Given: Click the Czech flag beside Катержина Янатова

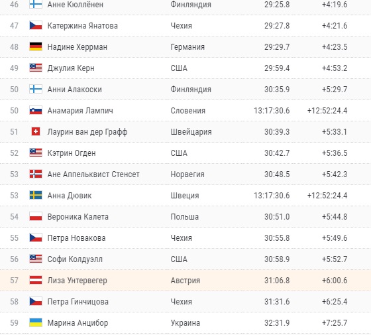Looking at the screenshot, I should [x=36, y=25].
